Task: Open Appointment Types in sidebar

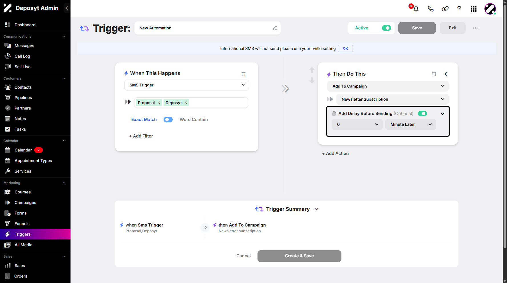Action: pos(35,161)
